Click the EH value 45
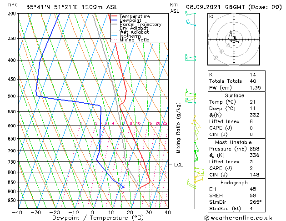Image resolution: width=286 pixels, height=221 pixels. [x=253, y=189]
